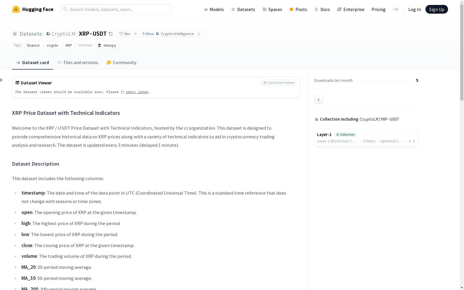Open Posts section
This screenshot has height=290, width=464.
tap(298, 9)
